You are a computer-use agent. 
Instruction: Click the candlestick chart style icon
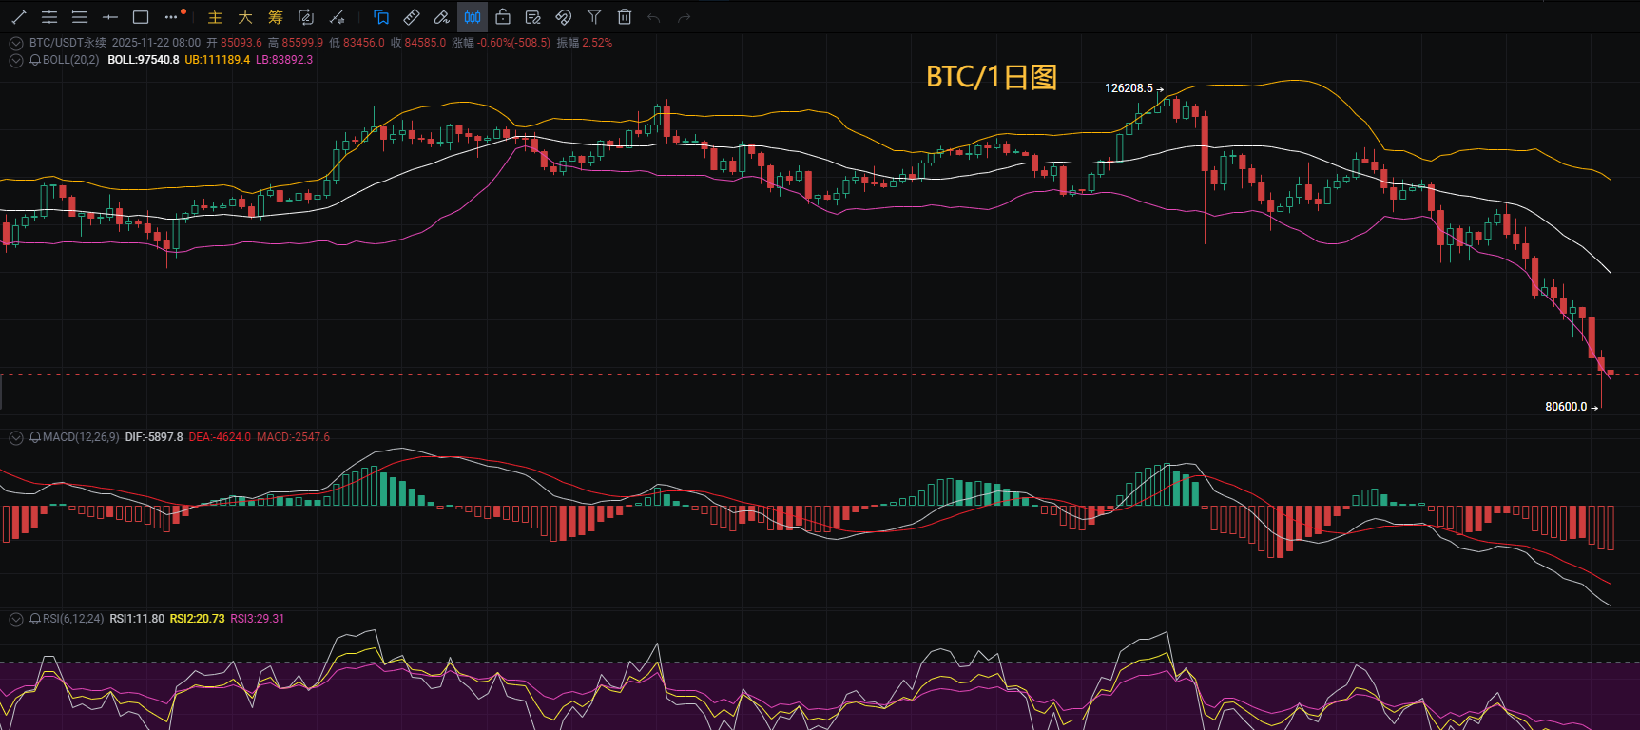[x=473, y=17]
